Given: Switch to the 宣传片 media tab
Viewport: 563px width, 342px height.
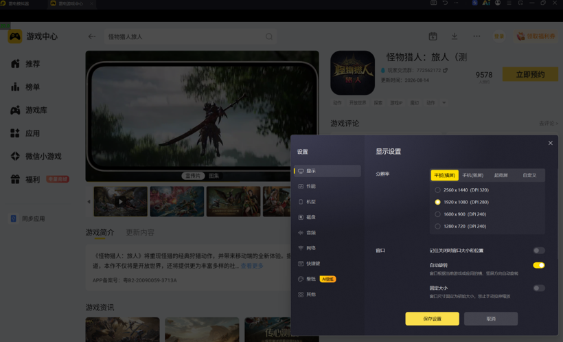Looking at the screenshot, I should [193, 176].
